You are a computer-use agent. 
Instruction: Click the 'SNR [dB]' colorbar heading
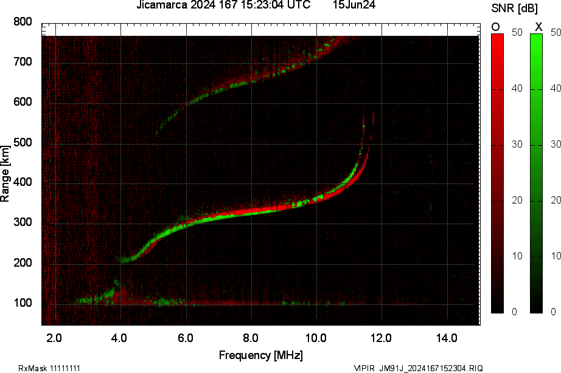pyautogui.click(x=515, y=9)
